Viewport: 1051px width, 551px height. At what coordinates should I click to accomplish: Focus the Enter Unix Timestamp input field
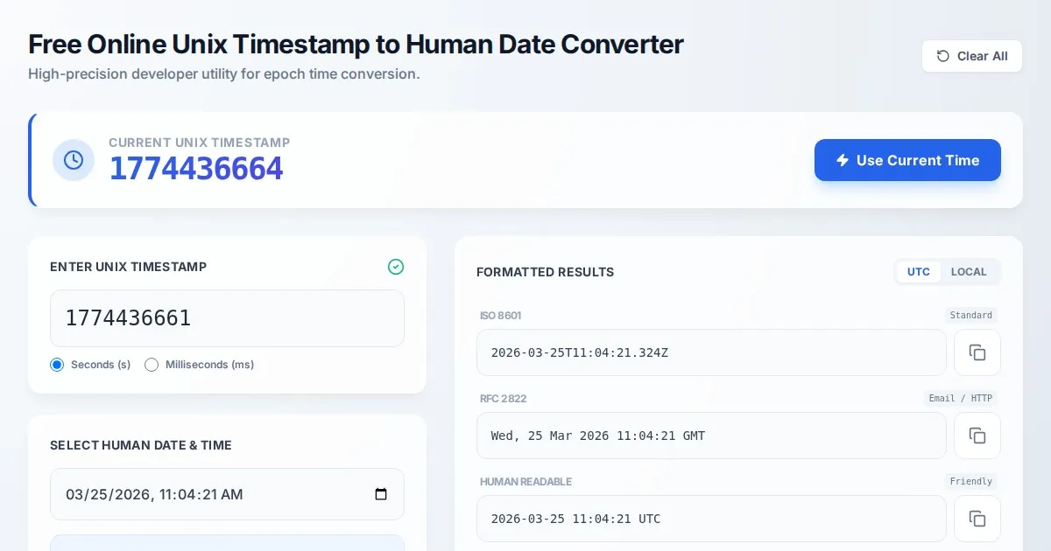tap(227, 318)
